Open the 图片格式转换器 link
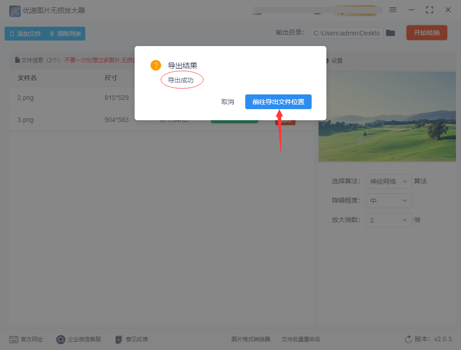Screen dimensions: 461x350 click(x=250, y=339)
